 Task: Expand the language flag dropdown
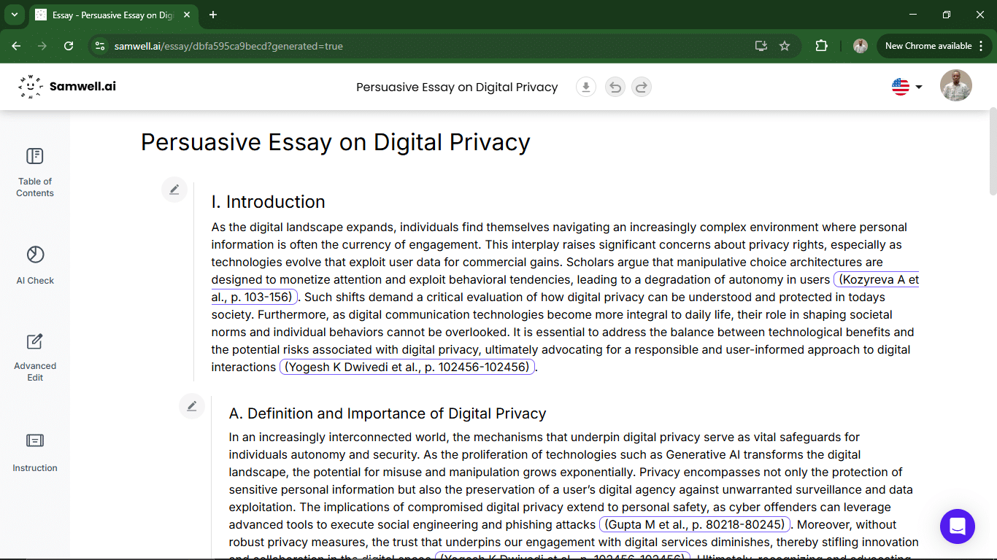pos(907,87)
